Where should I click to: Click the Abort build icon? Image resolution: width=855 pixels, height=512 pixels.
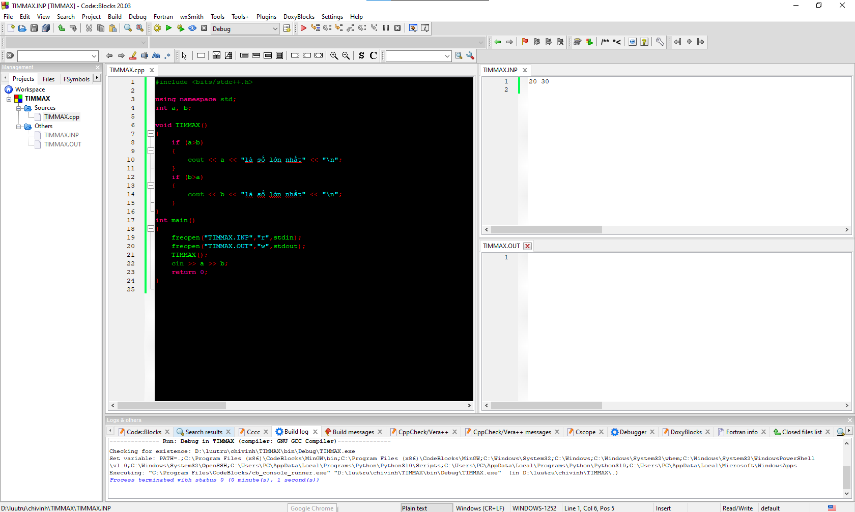(x=204, y=28)
